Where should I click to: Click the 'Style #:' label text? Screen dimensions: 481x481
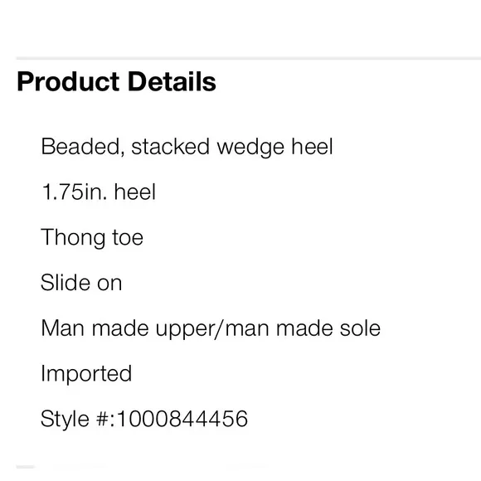tap(78, 420)
